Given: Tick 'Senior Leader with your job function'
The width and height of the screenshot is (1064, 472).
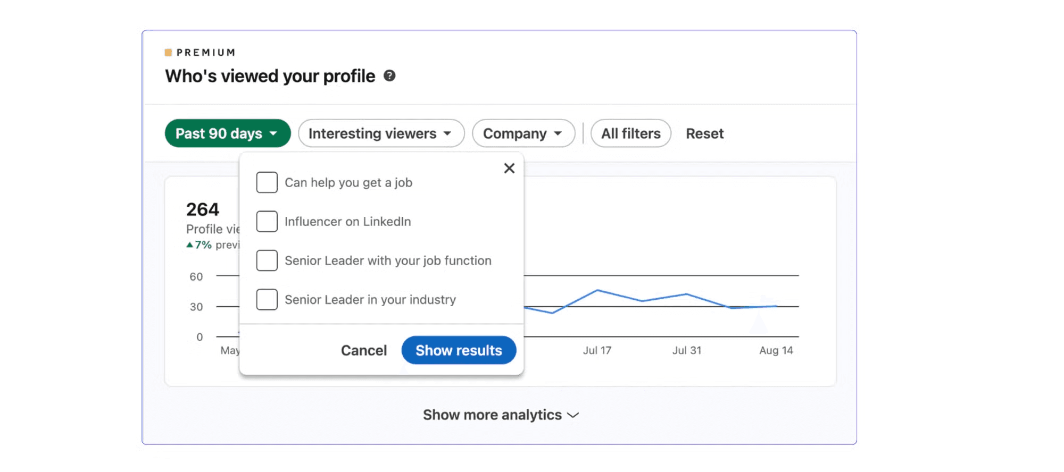Looking at the screenshot, I should coord(267,260).
